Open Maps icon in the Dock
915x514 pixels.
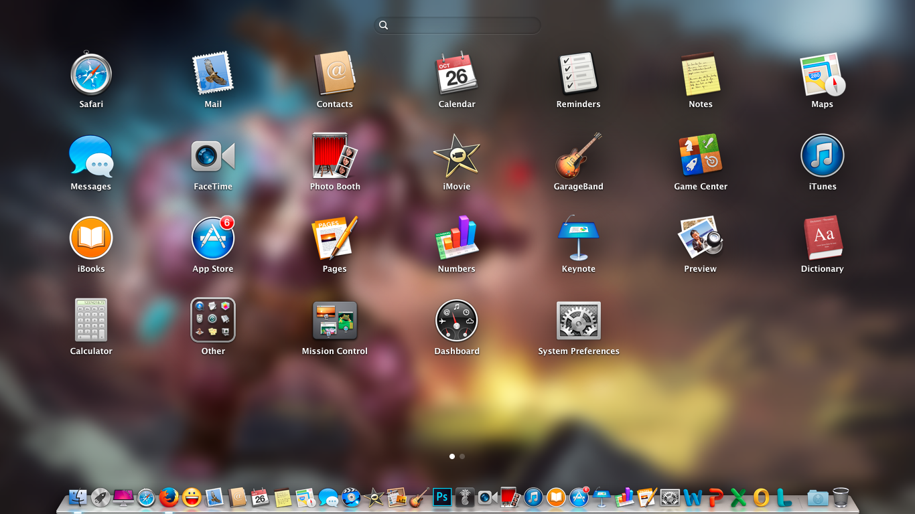[305, 497]
